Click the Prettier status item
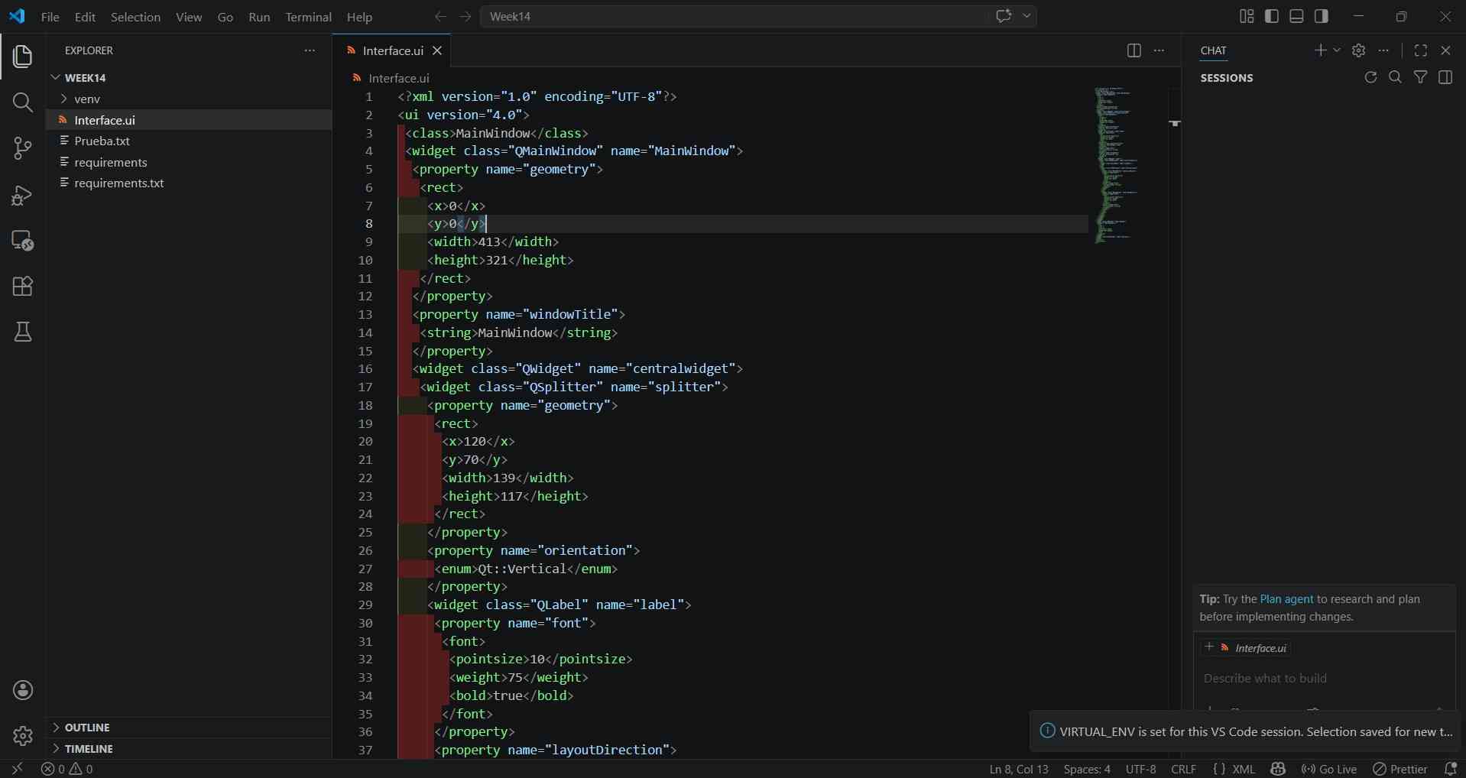This screenshot has width=1466, height=778. [x=1400, y=769]
